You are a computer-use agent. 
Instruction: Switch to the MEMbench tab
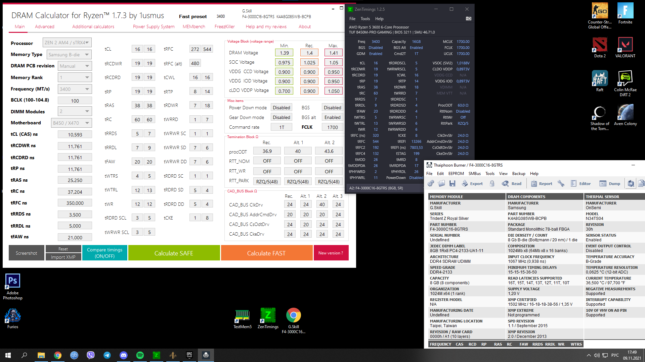tap(193, 26)
